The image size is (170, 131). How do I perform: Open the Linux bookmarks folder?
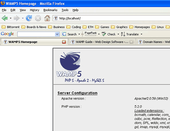click(x=158, y=27)
